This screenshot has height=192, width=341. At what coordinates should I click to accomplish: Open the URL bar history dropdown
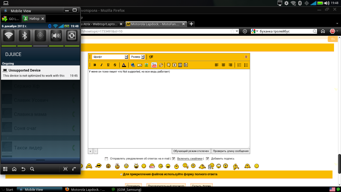[x=237, y=31]
